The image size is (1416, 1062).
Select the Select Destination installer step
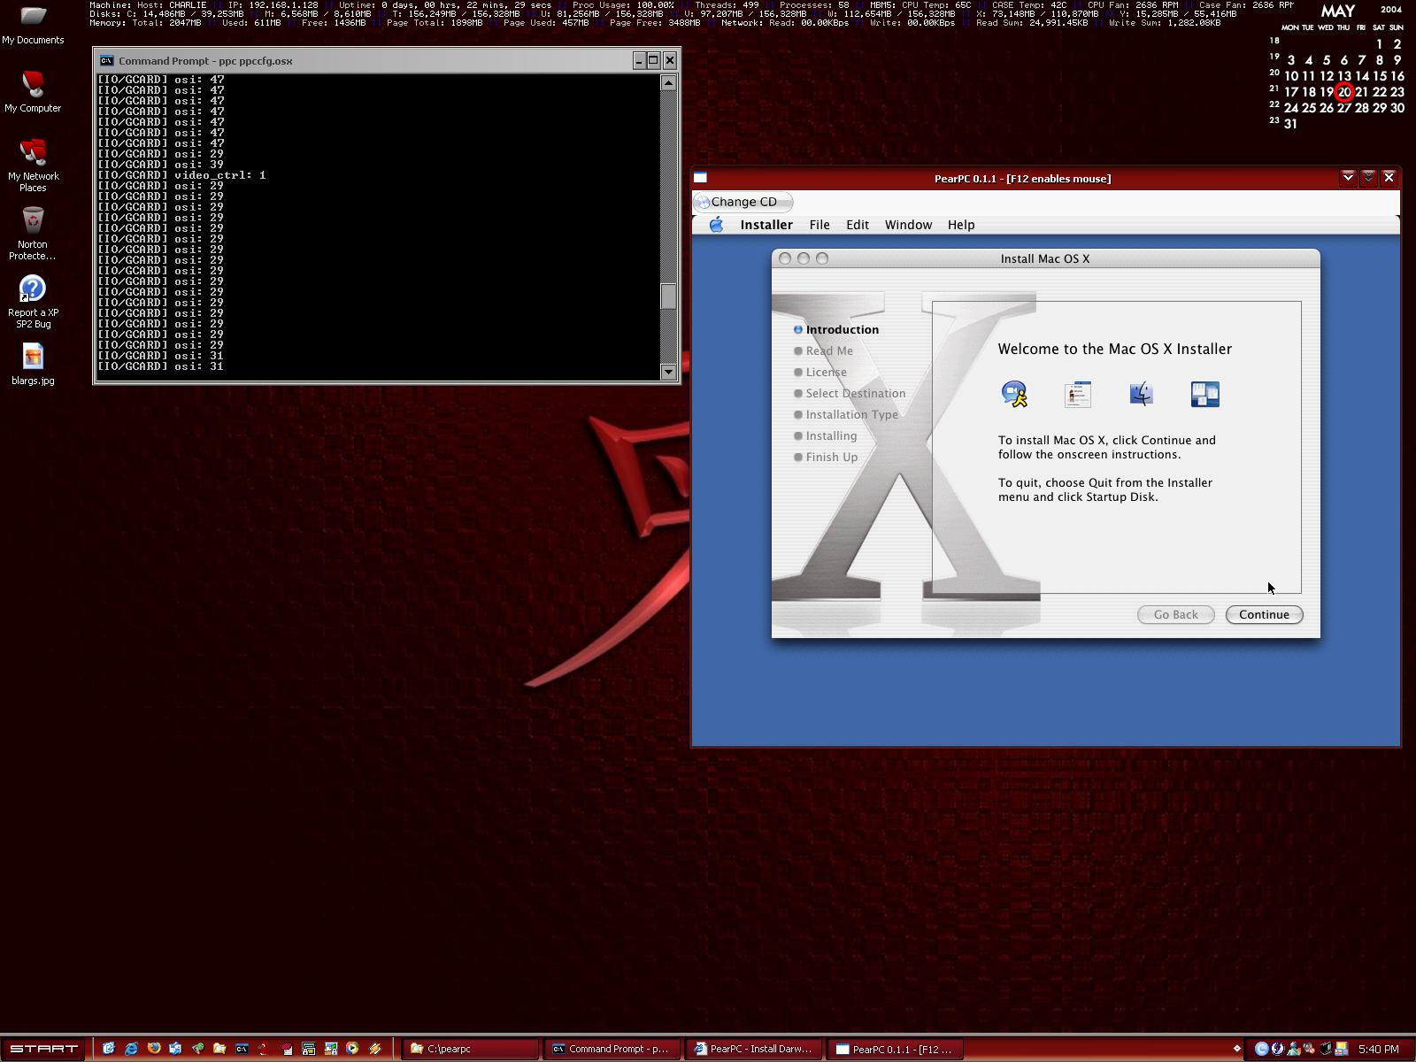coord(850,393)
